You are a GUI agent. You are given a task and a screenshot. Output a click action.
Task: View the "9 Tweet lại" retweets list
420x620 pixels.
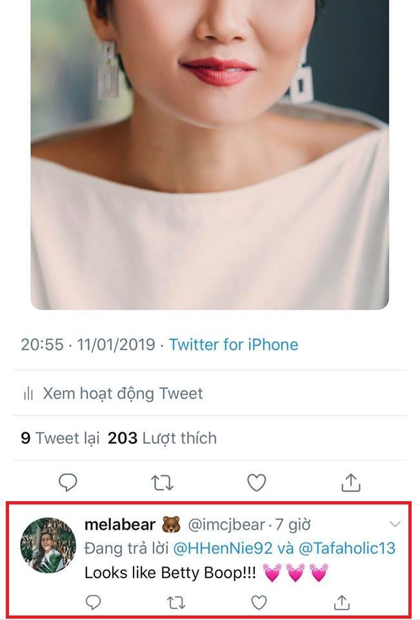(60, 439)
